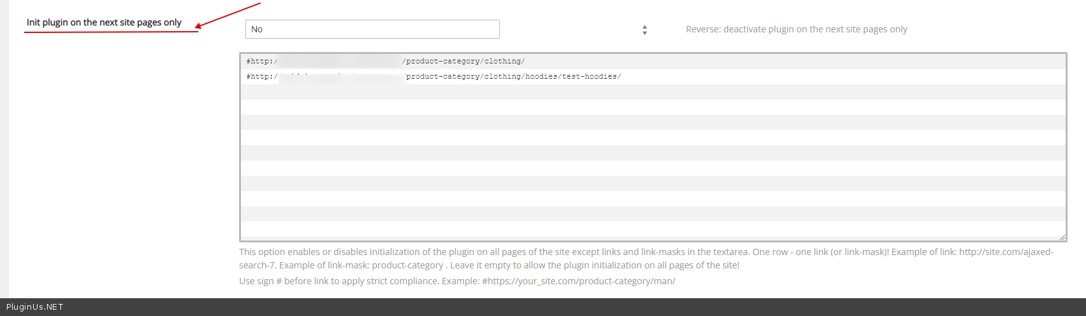Click the PluginUs.NET footer text

coord(35,307)
